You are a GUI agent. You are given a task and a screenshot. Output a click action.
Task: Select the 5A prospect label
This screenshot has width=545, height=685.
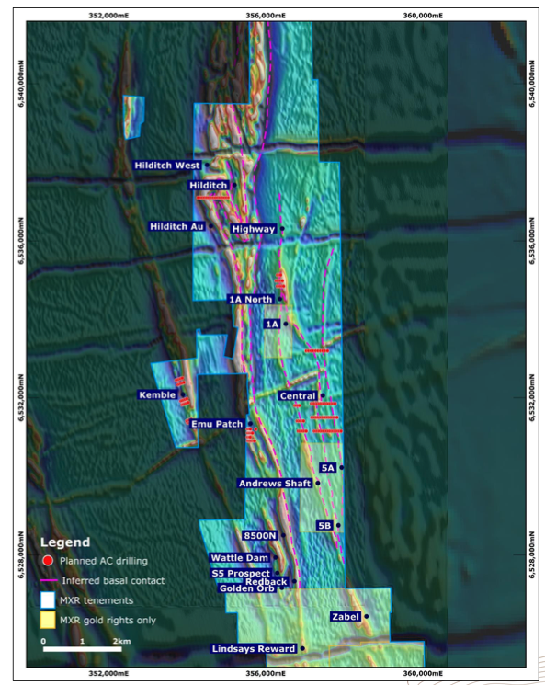(327, 468)
